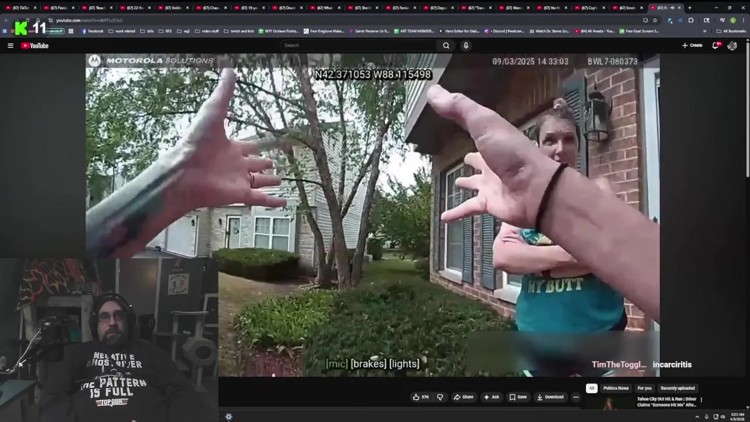The image size is (750, 422).
Task: Switch to the Entitled tab
Action: tap(172, 8)
